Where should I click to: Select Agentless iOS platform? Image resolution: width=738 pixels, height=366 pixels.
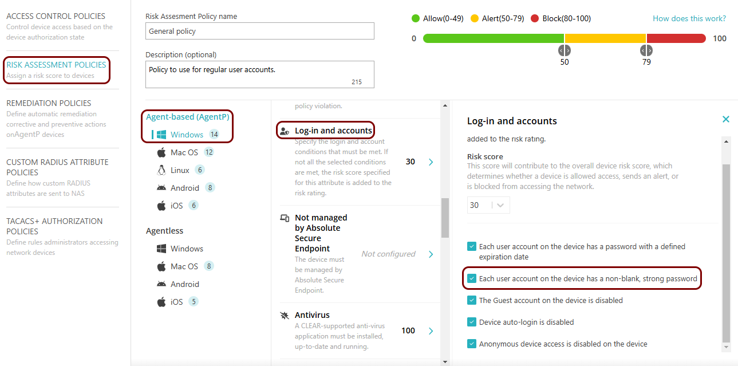[x=176, y=302]
